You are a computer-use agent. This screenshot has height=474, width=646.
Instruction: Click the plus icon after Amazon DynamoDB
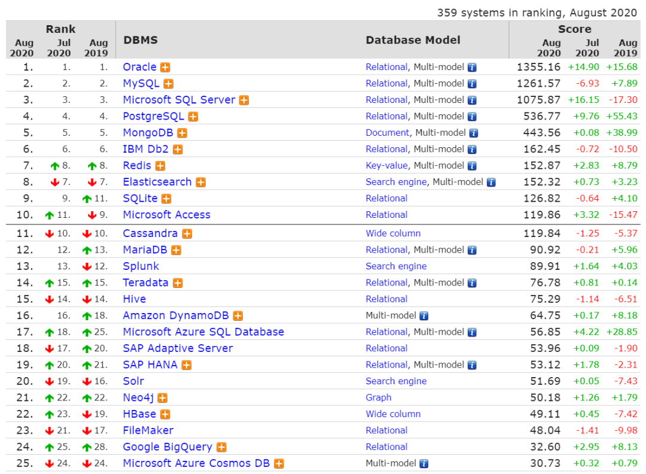pos(237,316)
